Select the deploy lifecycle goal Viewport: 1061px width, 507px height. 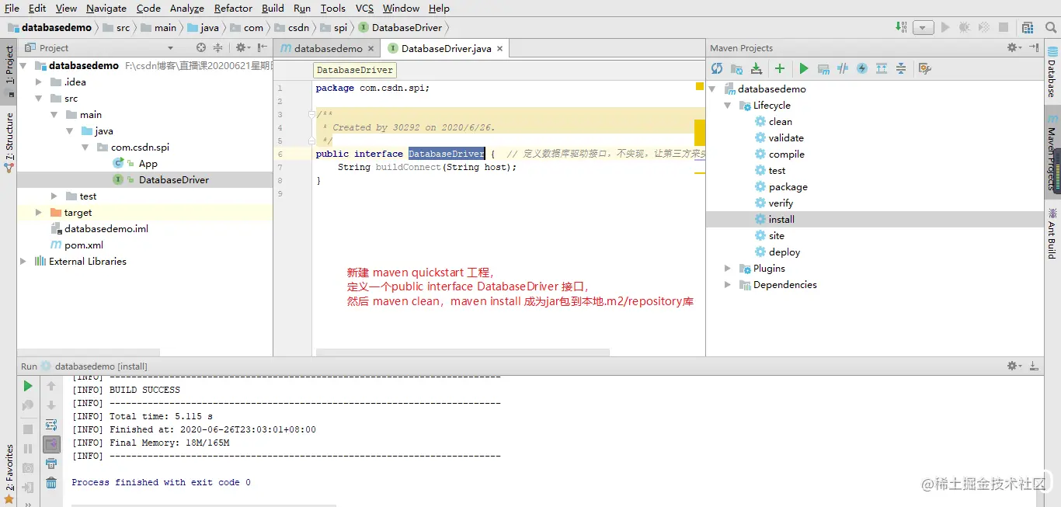tap(784, 252)
